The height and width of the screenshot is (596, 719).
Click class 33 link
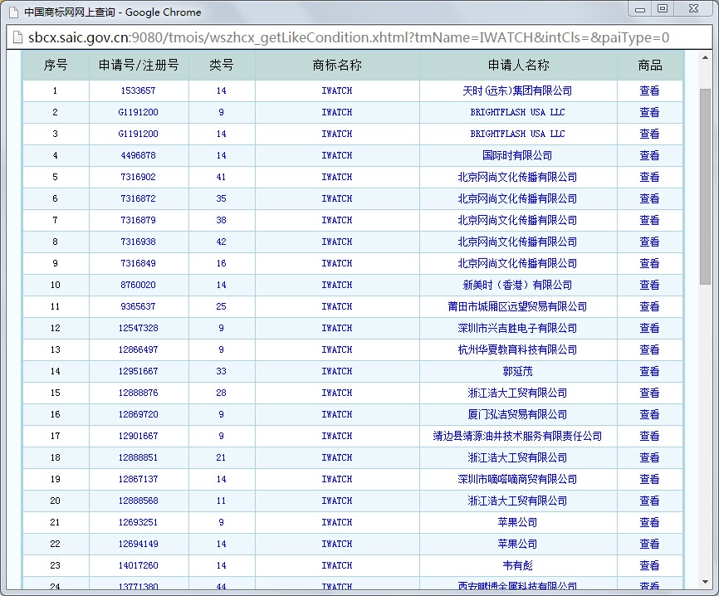[221, 371]
